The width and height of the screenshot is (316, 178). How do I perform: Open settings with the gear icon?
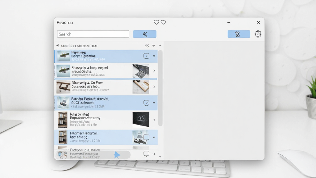258,34
